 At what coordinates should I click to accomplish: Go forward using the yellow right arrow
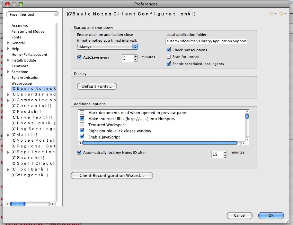tap(281, 13)
